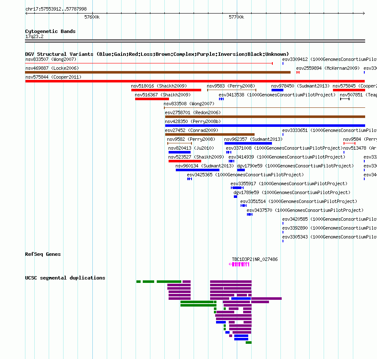The image size is (377, 359).
Task: Click the nsv469887 (Locke2006) label
Action: (52, 68)
